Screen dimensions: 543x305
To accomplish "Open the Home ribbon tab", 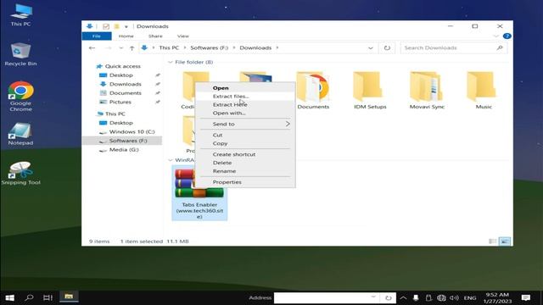I will (126, 36).
